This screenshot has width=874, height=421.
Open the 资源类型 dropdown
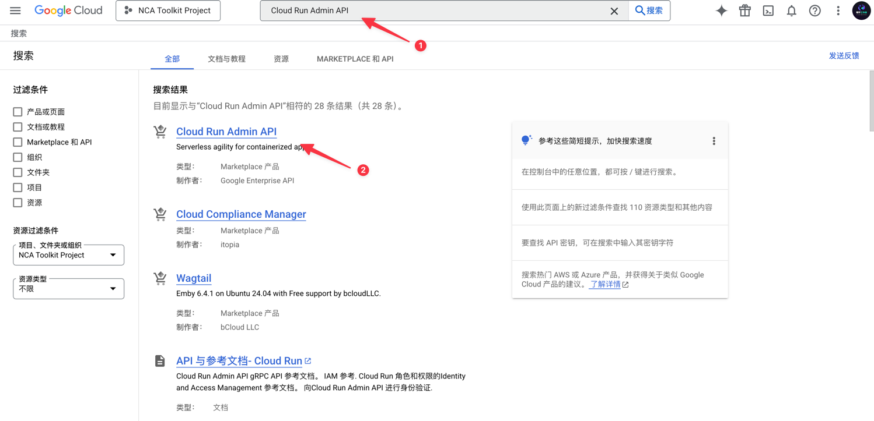[x=68, y=289]
